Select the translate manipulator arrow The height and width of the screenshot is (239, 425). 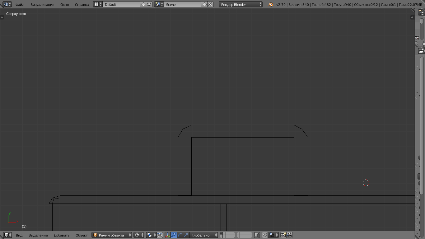(x=174, y=235)
